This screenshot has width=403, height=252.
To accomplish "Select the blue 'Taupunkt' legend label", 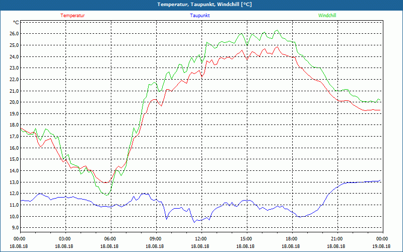I will pyautogui.click(x=199, y=16).
